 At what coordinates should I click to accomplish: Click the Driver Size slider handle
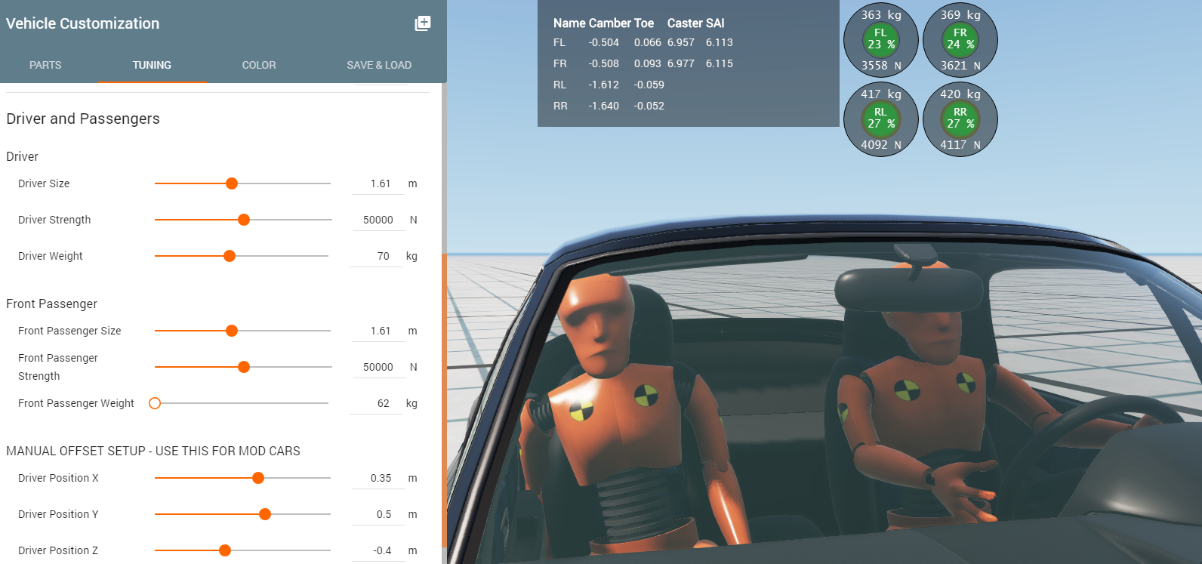pyautogui.click(x=232, y=183)
